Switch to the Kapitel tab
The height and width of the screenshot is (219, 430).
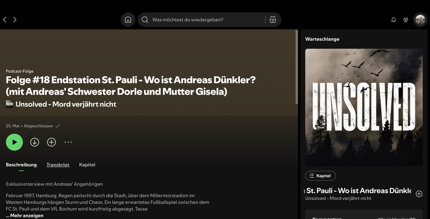[x=87, y=165]
